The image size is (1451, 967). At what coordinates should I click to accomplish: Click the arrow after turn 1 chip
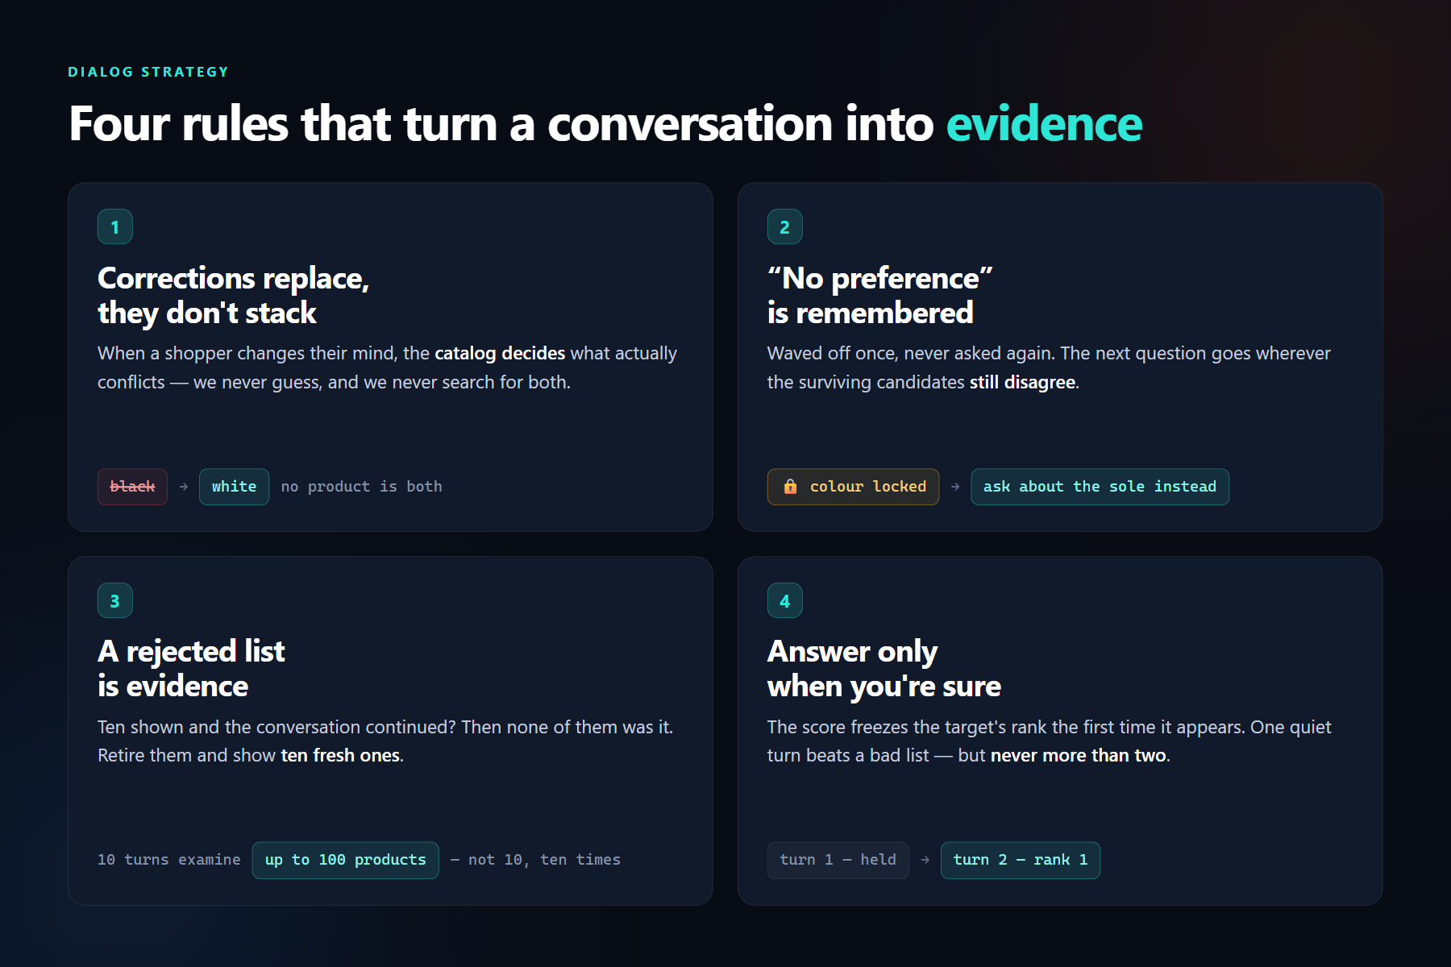tap(925, 860)
